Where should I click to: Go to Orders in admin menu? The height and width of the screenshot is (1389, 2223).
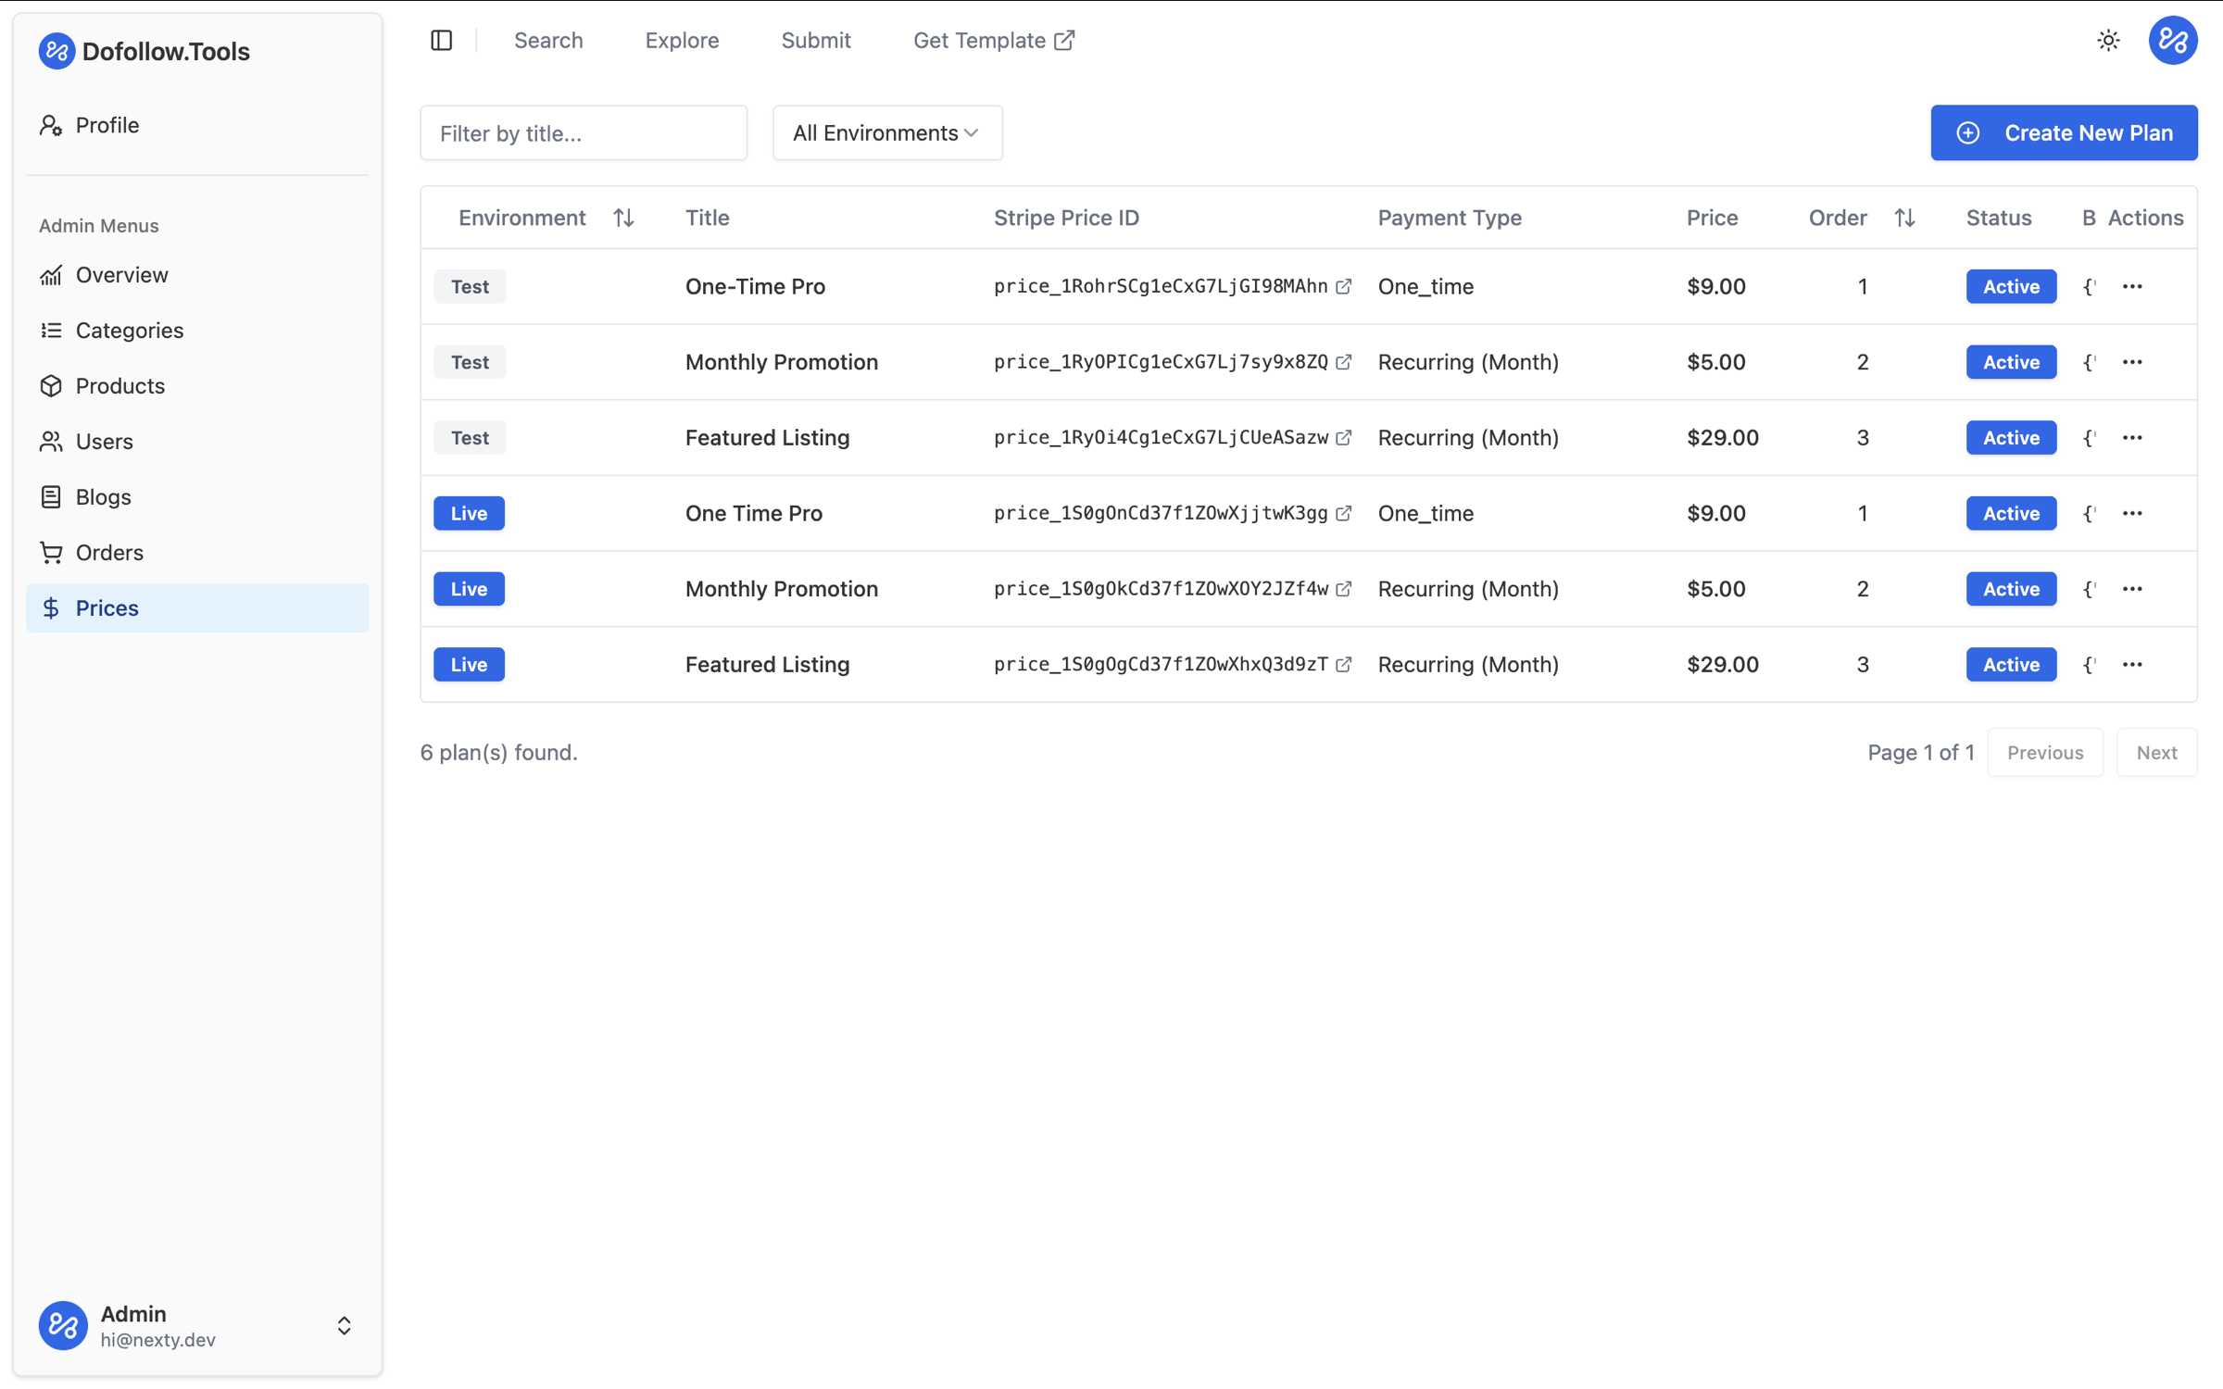[109, 552]
